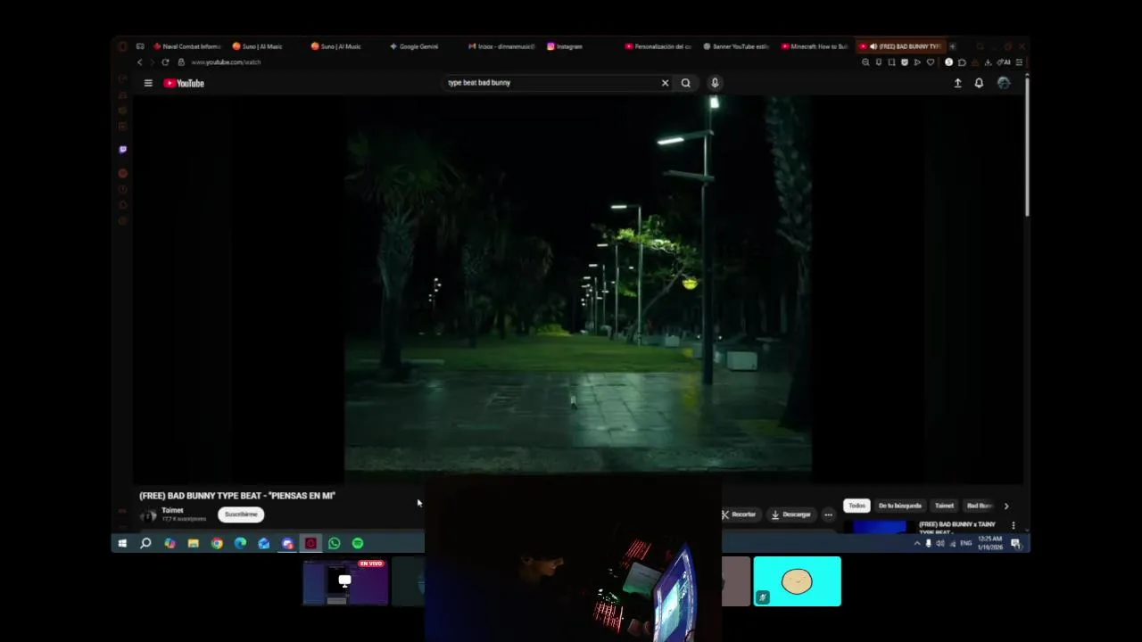Click the Suscribirme button
1142x642 pixels.
[x=241, y=514]
